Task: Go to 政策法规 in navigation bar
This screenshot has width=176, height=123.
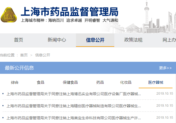Action: click(x=133, y=40)
